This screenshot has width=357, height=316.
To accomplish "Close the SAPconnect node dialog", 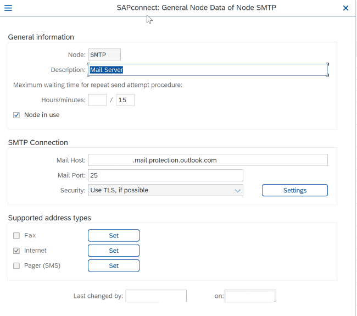I will tap(345, 8).
